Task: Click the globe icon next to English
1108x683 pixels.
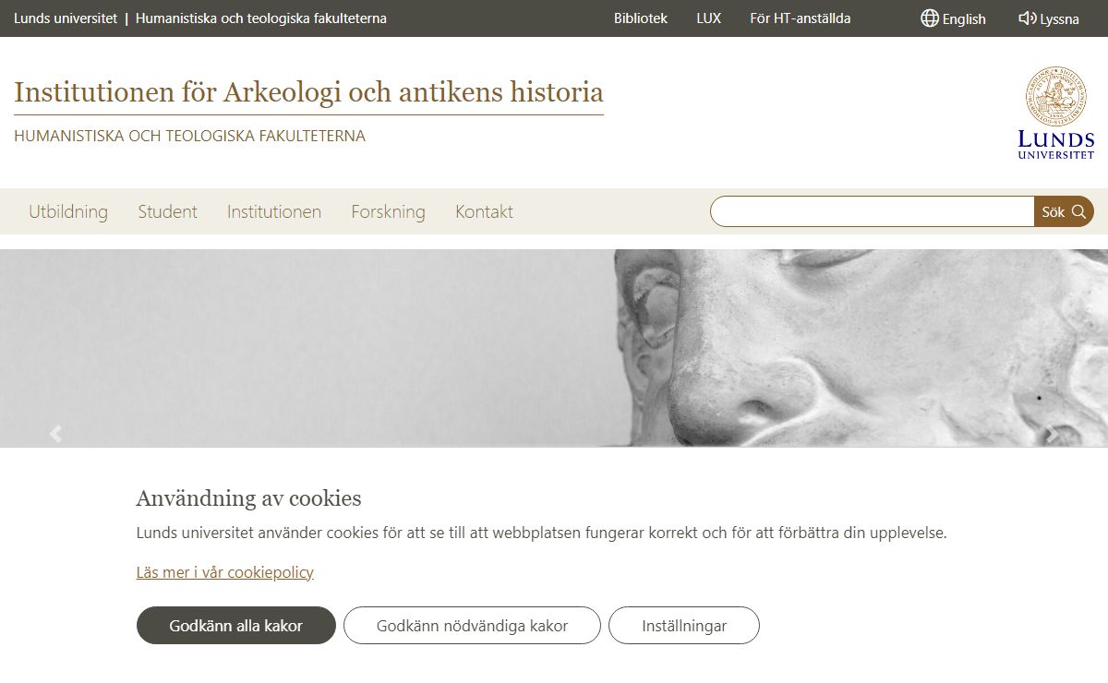Action: click(930, 18)
